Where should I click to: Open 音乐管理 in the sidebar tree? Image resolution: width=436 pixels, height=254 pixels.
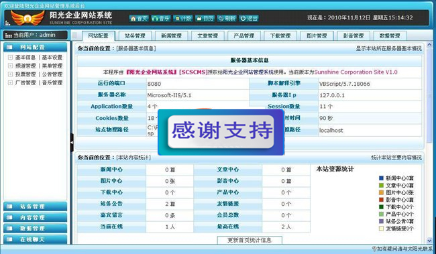52,82
